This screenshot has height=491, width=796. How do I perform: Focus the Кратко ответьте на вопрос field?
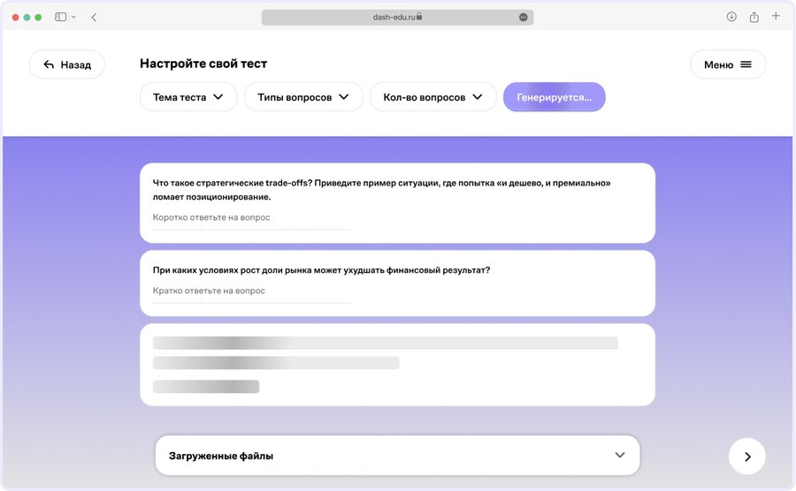click(251, 291)
